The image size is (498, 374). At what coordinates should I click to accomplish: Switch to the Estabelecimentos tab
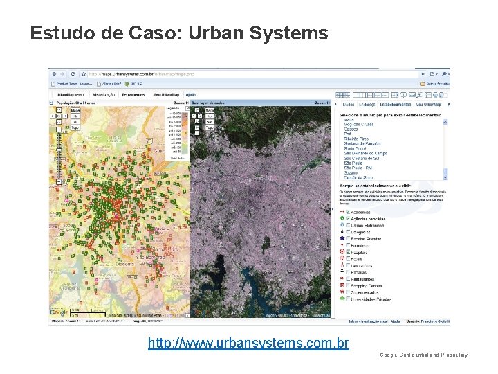point(396,105)
